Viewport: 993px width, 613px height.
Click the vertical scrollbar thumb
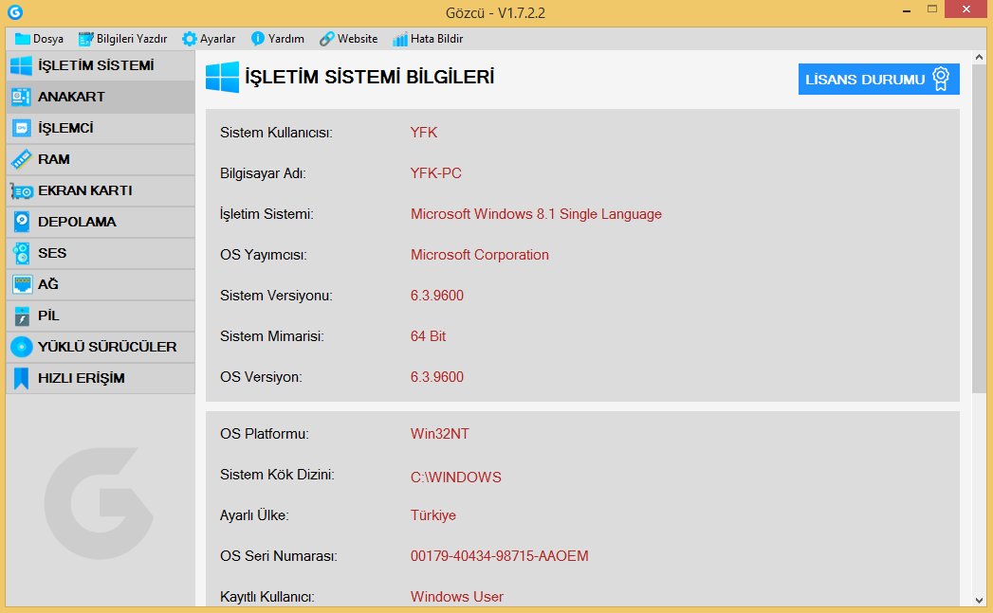[979, 228]
